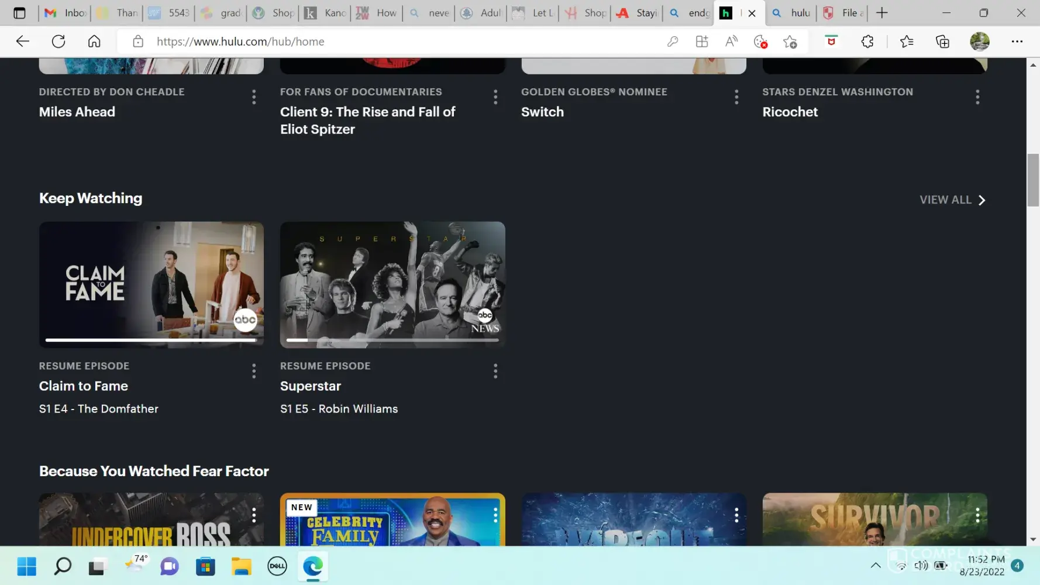Click the browser refresh button

click(58, 42)
